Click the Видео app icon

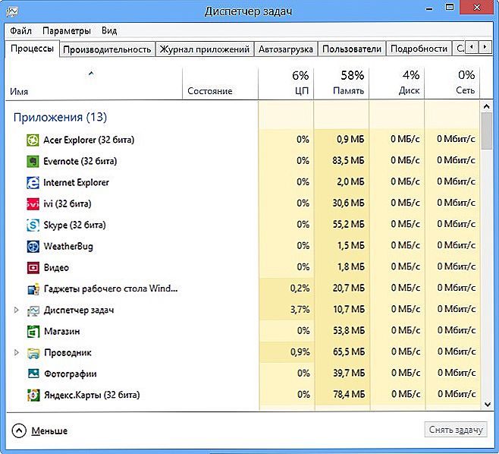point(33,268)
